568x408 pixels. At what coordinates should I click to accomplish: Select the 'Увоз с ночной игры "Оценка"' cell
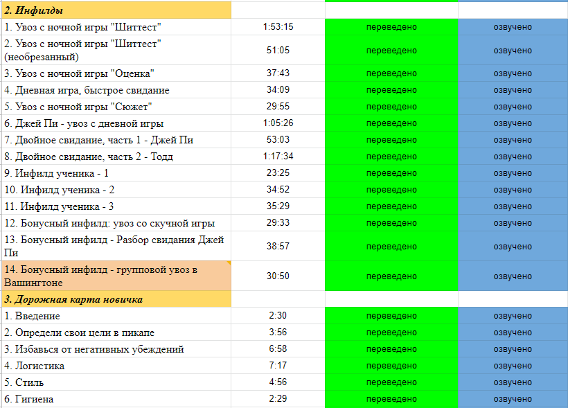tap(115, 73)
